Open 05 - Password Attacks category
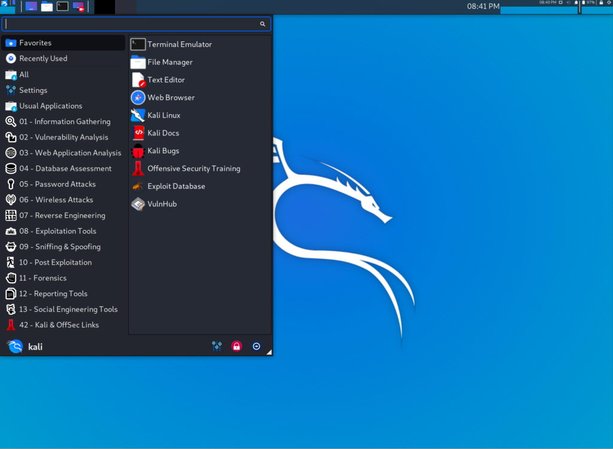 pos(63,184)
